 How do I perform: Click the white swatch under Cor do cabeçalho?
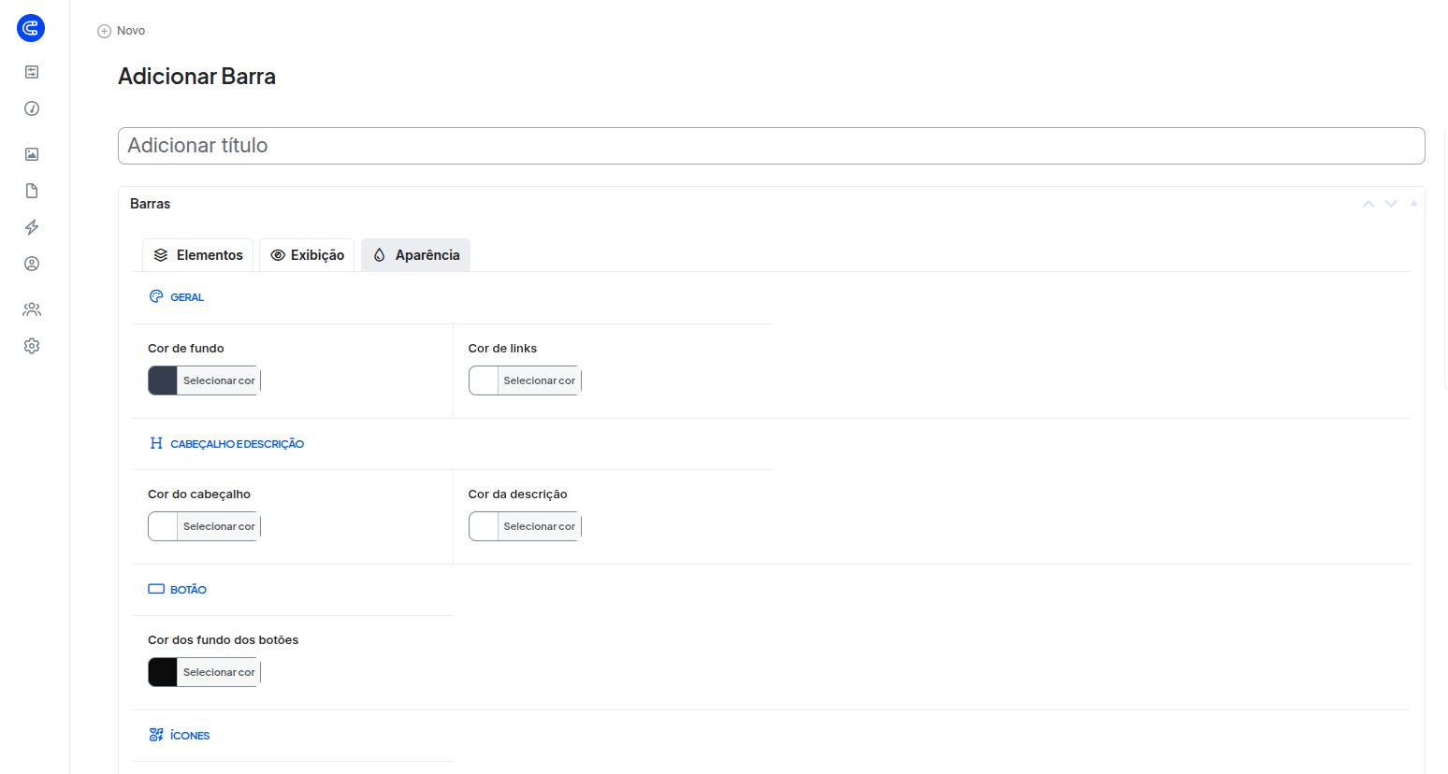163,526
